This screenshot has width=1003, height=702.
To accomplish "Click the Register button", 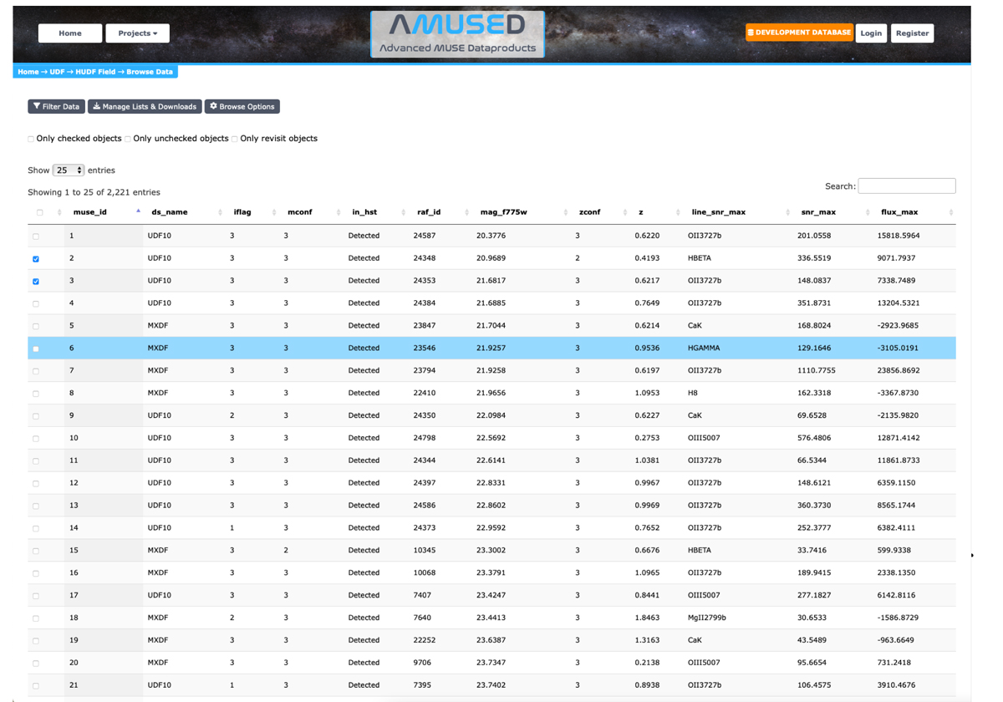I will point(912,33).
